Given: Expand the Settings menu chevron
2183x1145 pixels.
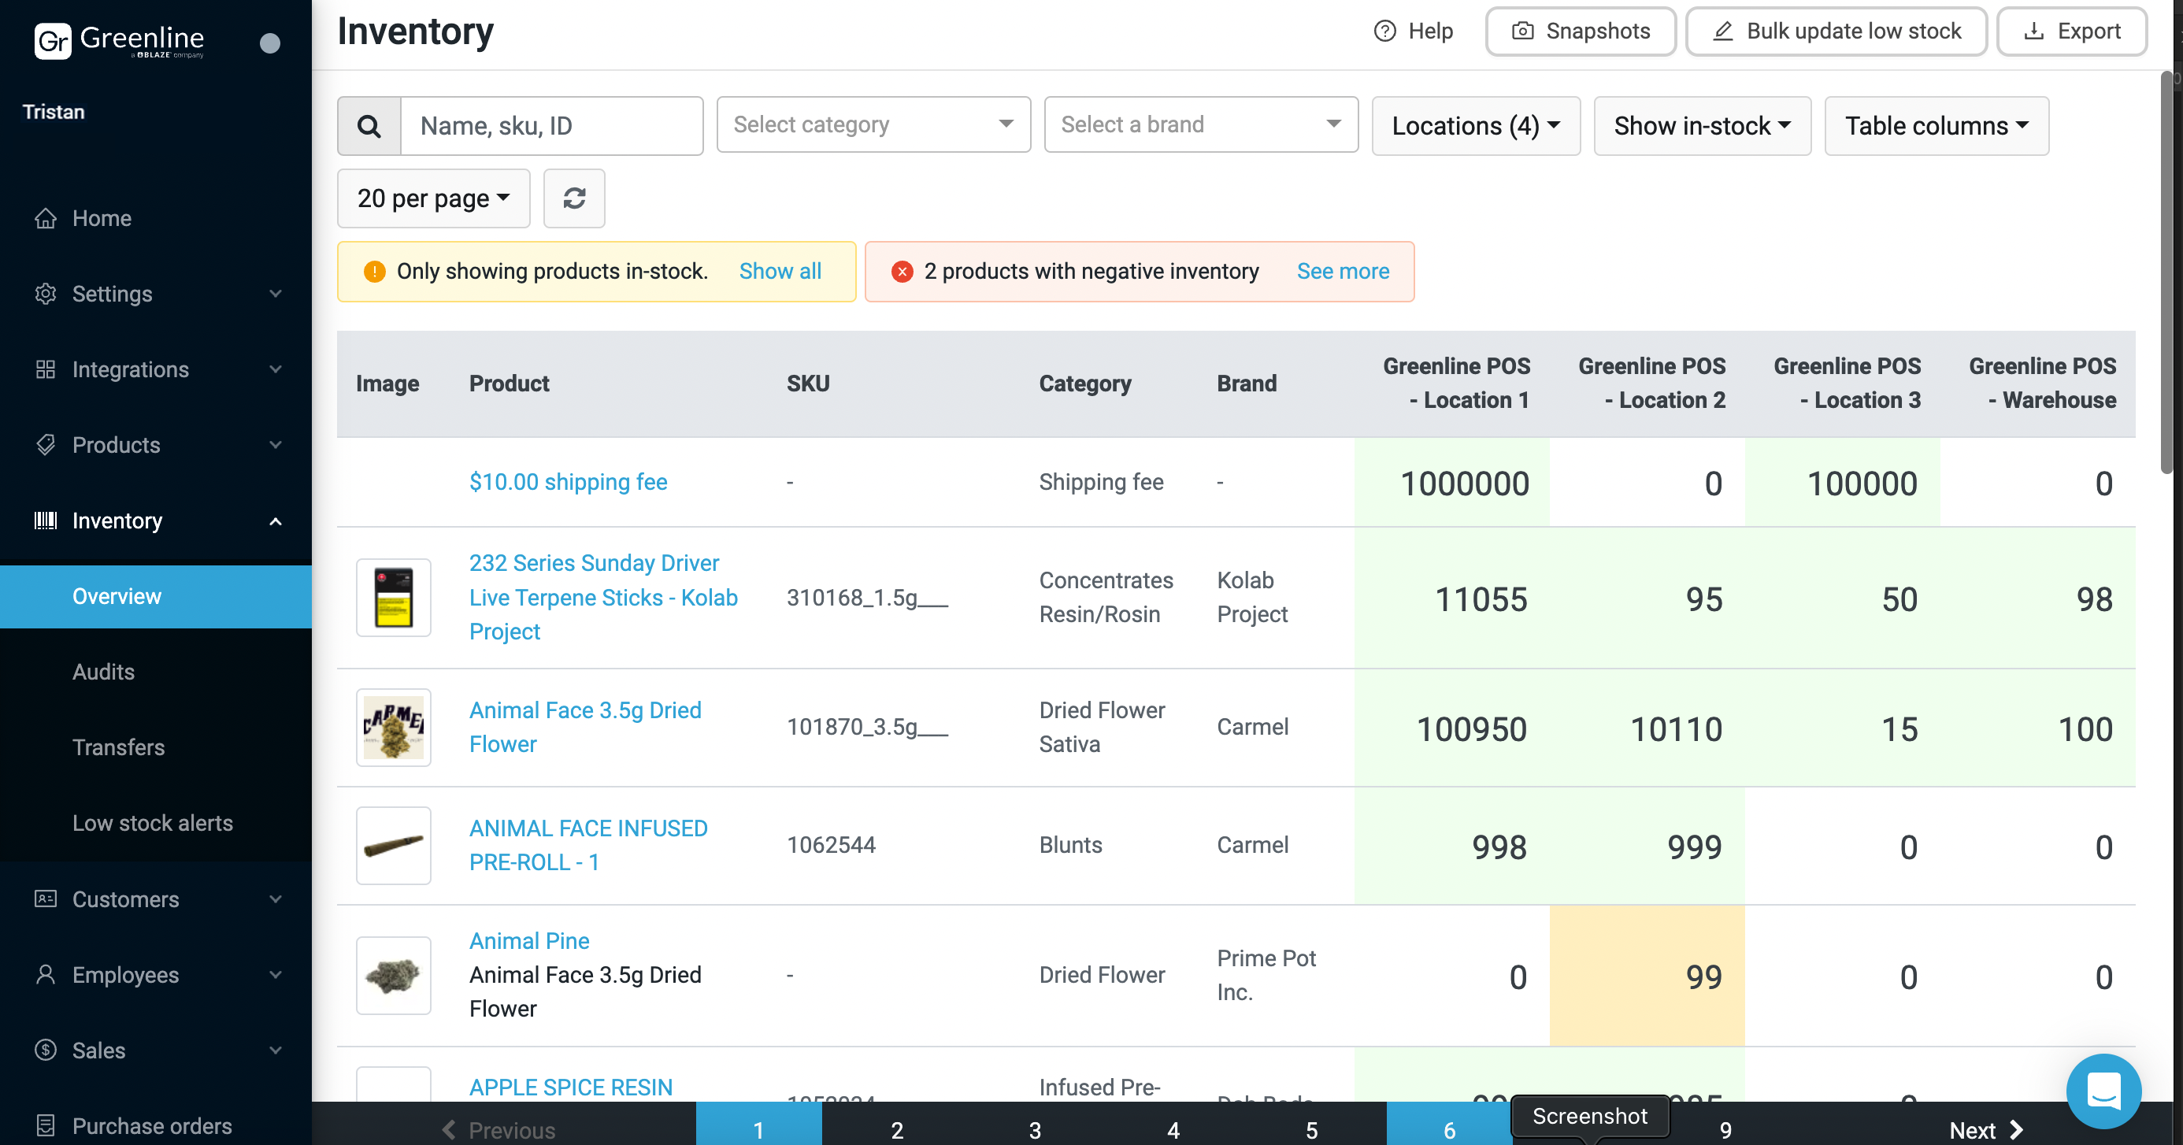Looking at the screenshot, I should click(x=276, y=293).
